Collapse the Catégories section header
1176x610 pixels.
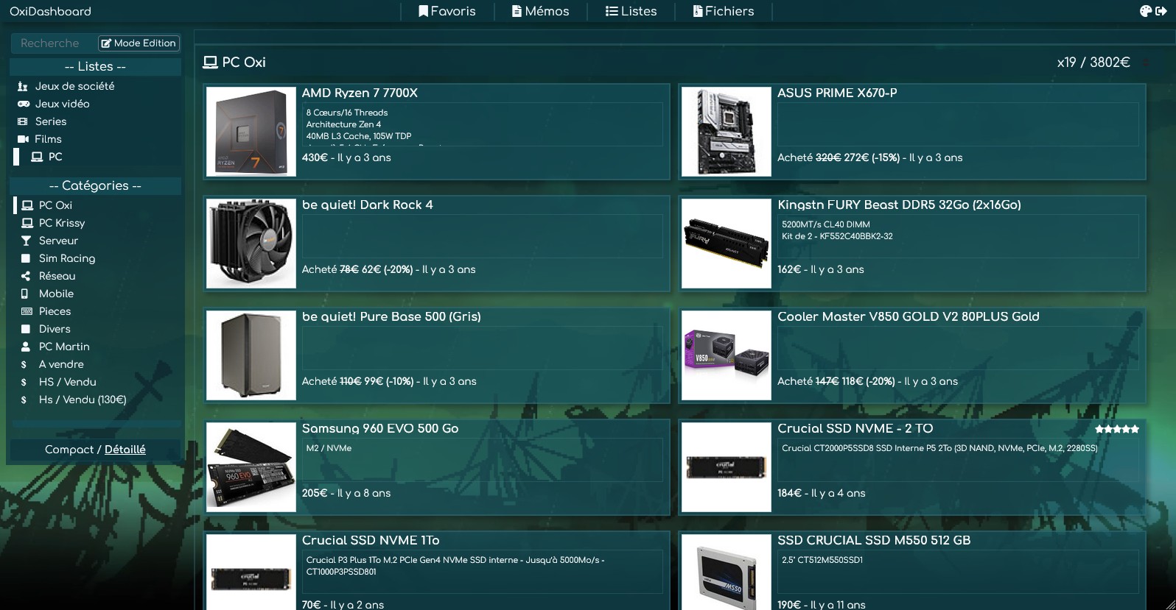click(x=95, y=185)
